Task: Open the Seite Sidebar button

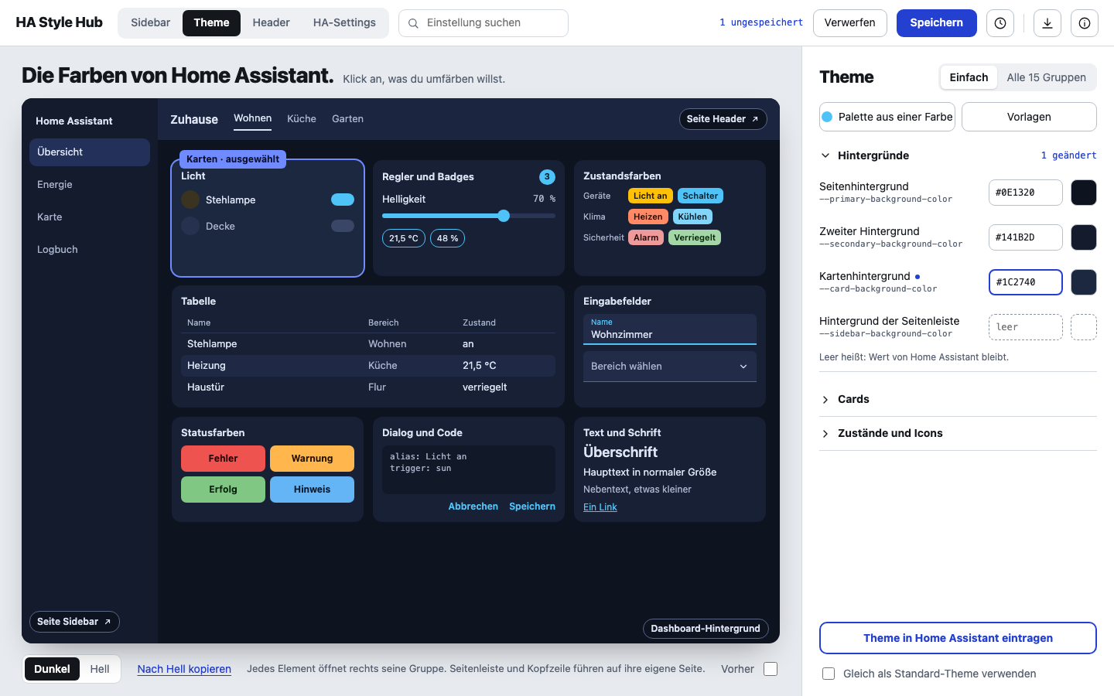Action: pos(74,622)
